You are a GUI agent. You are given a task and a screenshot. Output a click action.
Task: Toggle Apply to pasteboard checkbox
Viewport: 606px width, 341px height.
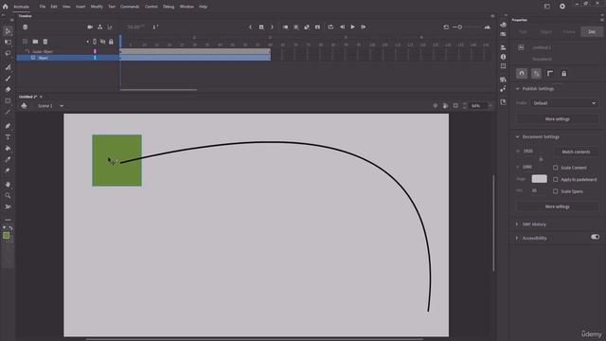coord(556,179)
